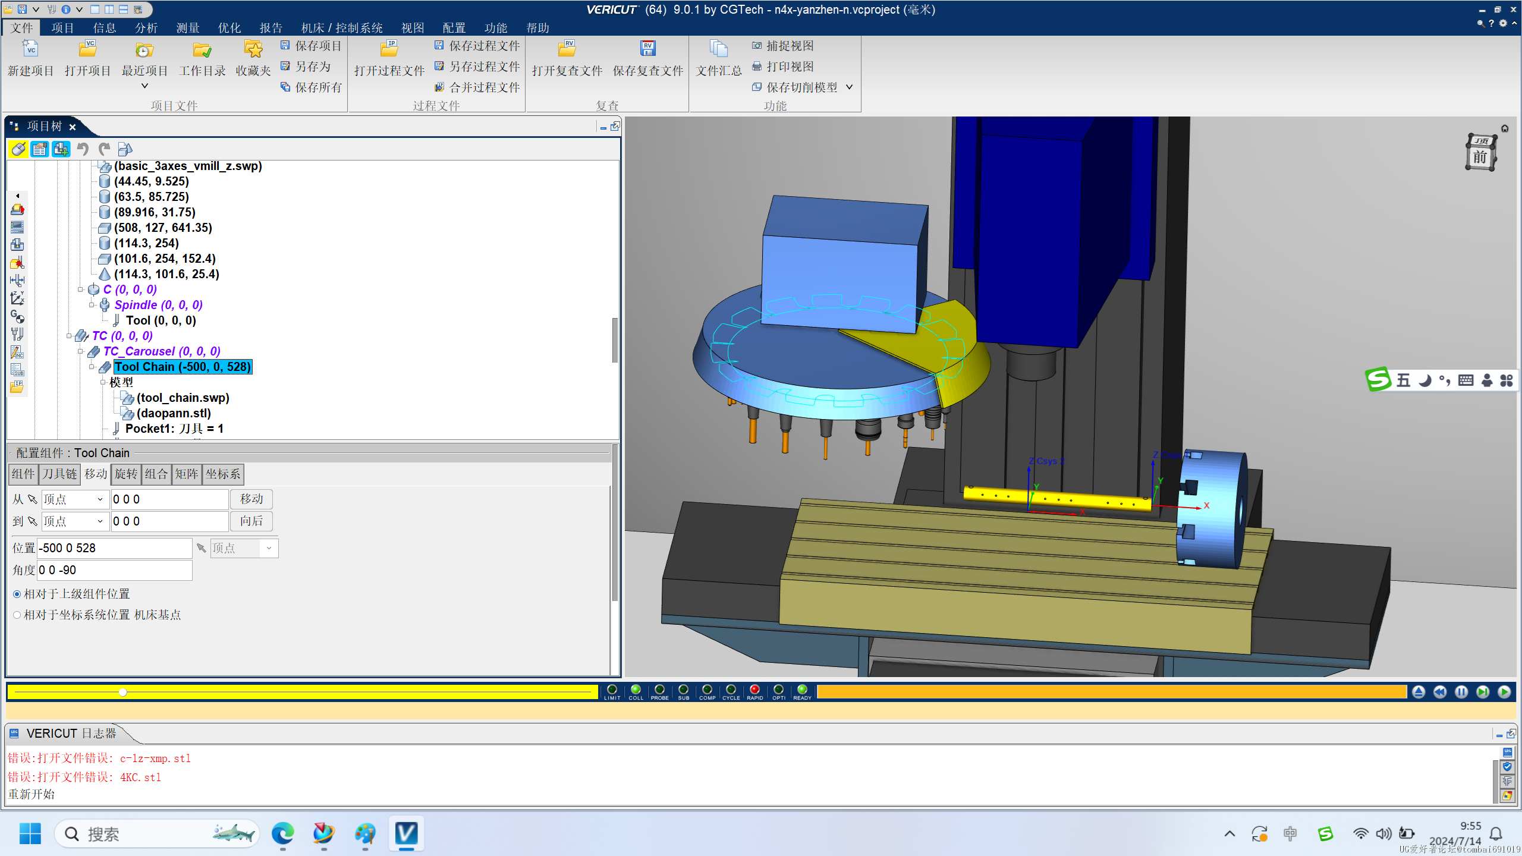Image resolution: width=1522 pixels, height=856 pixels.
Task: Click the undo arrow in project tree toolbar
Action: click(x=83, y=149)
